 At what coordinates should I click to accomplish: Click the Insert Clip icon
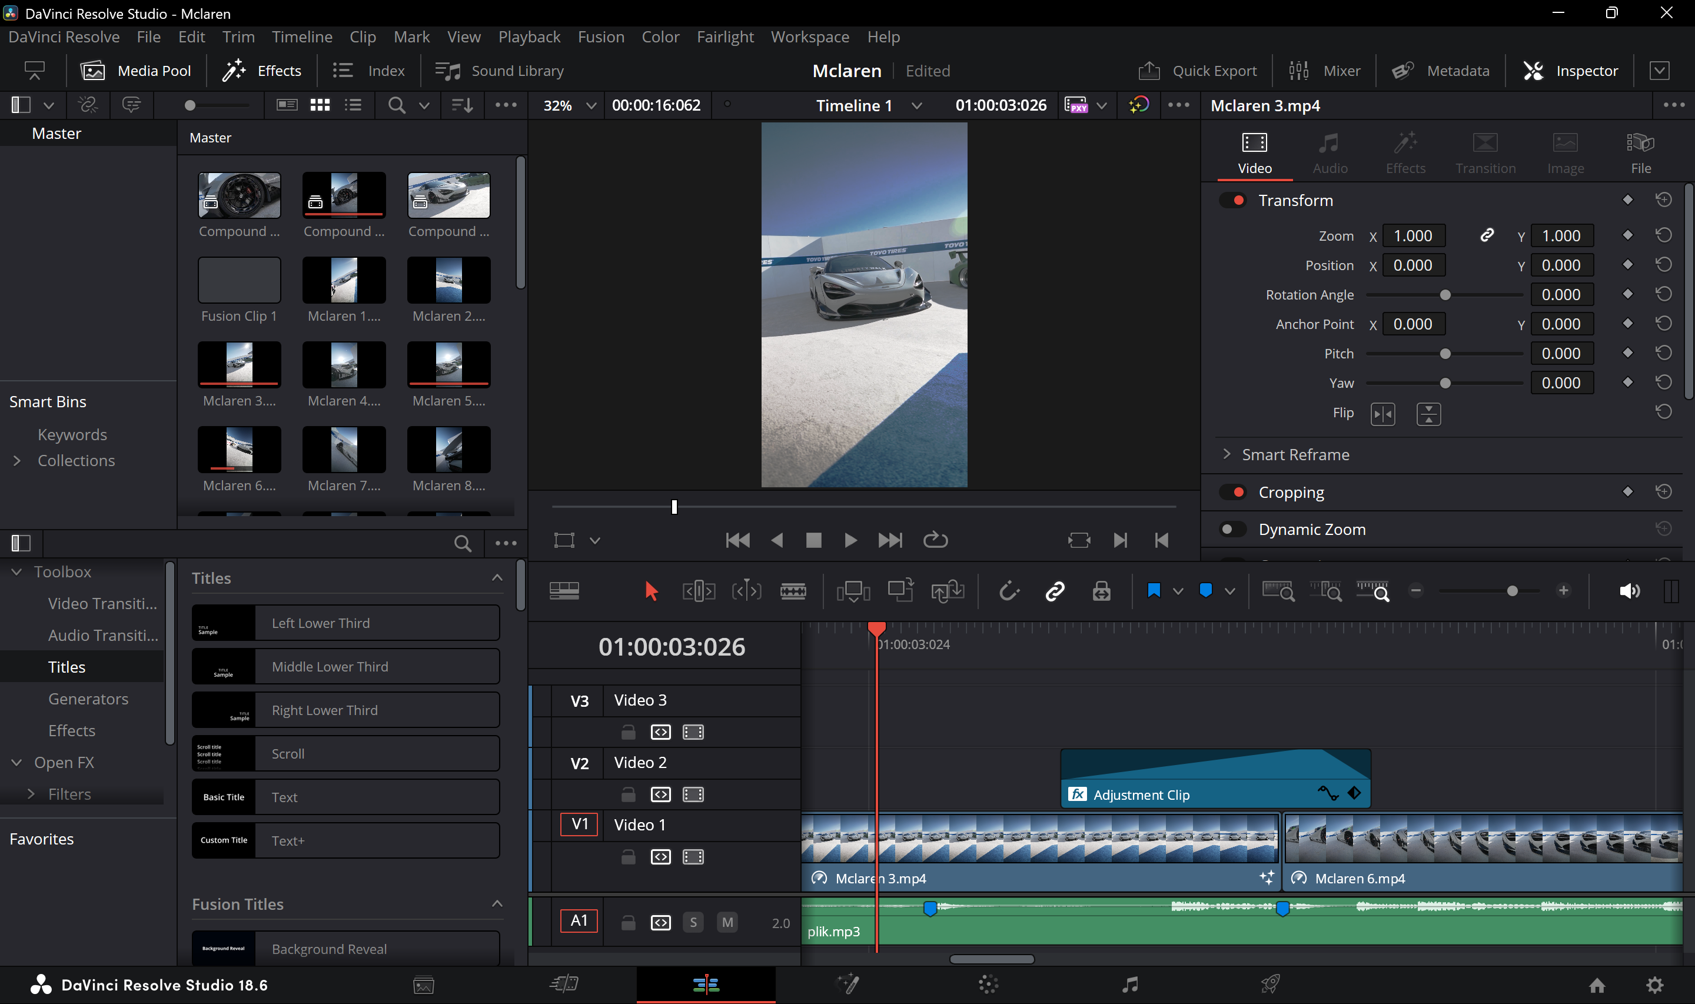[853, 591]
